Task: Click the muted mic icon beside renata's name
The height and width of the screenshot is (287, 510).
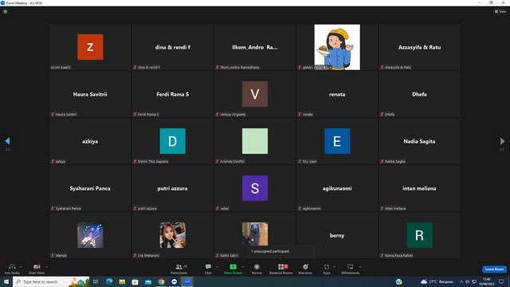Action: pos(300,114)
